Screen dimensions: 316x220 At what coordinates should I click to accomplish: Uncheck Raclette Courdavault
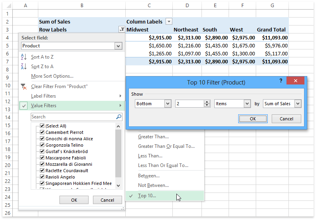[42, 171]
